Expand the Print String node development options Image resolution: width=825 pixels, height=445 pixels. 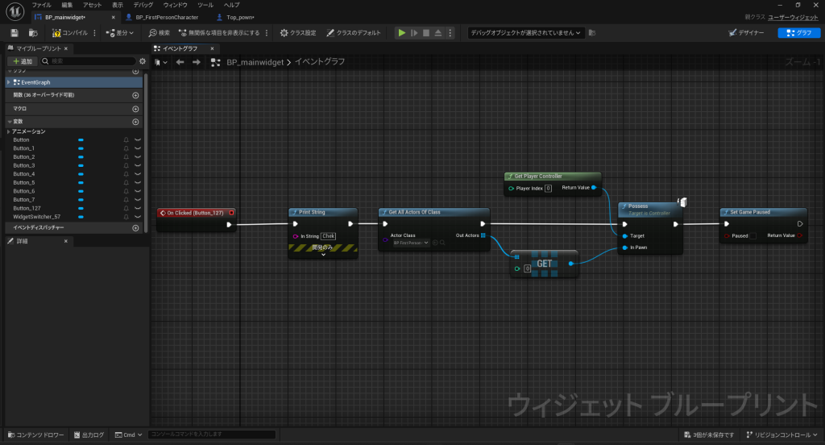point(323,255)
